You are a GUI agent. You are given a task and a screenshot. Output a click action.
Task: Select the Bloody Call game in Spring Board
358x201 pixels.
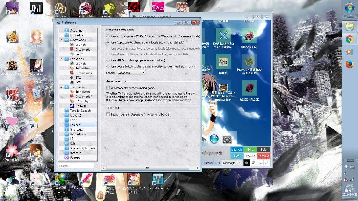pos(249,39)
